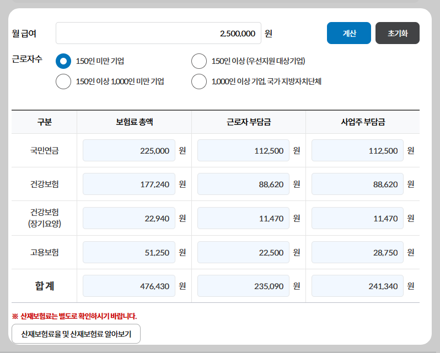
Task: Focus the 월 급여 salary input field
Action: tap(159, 33)
